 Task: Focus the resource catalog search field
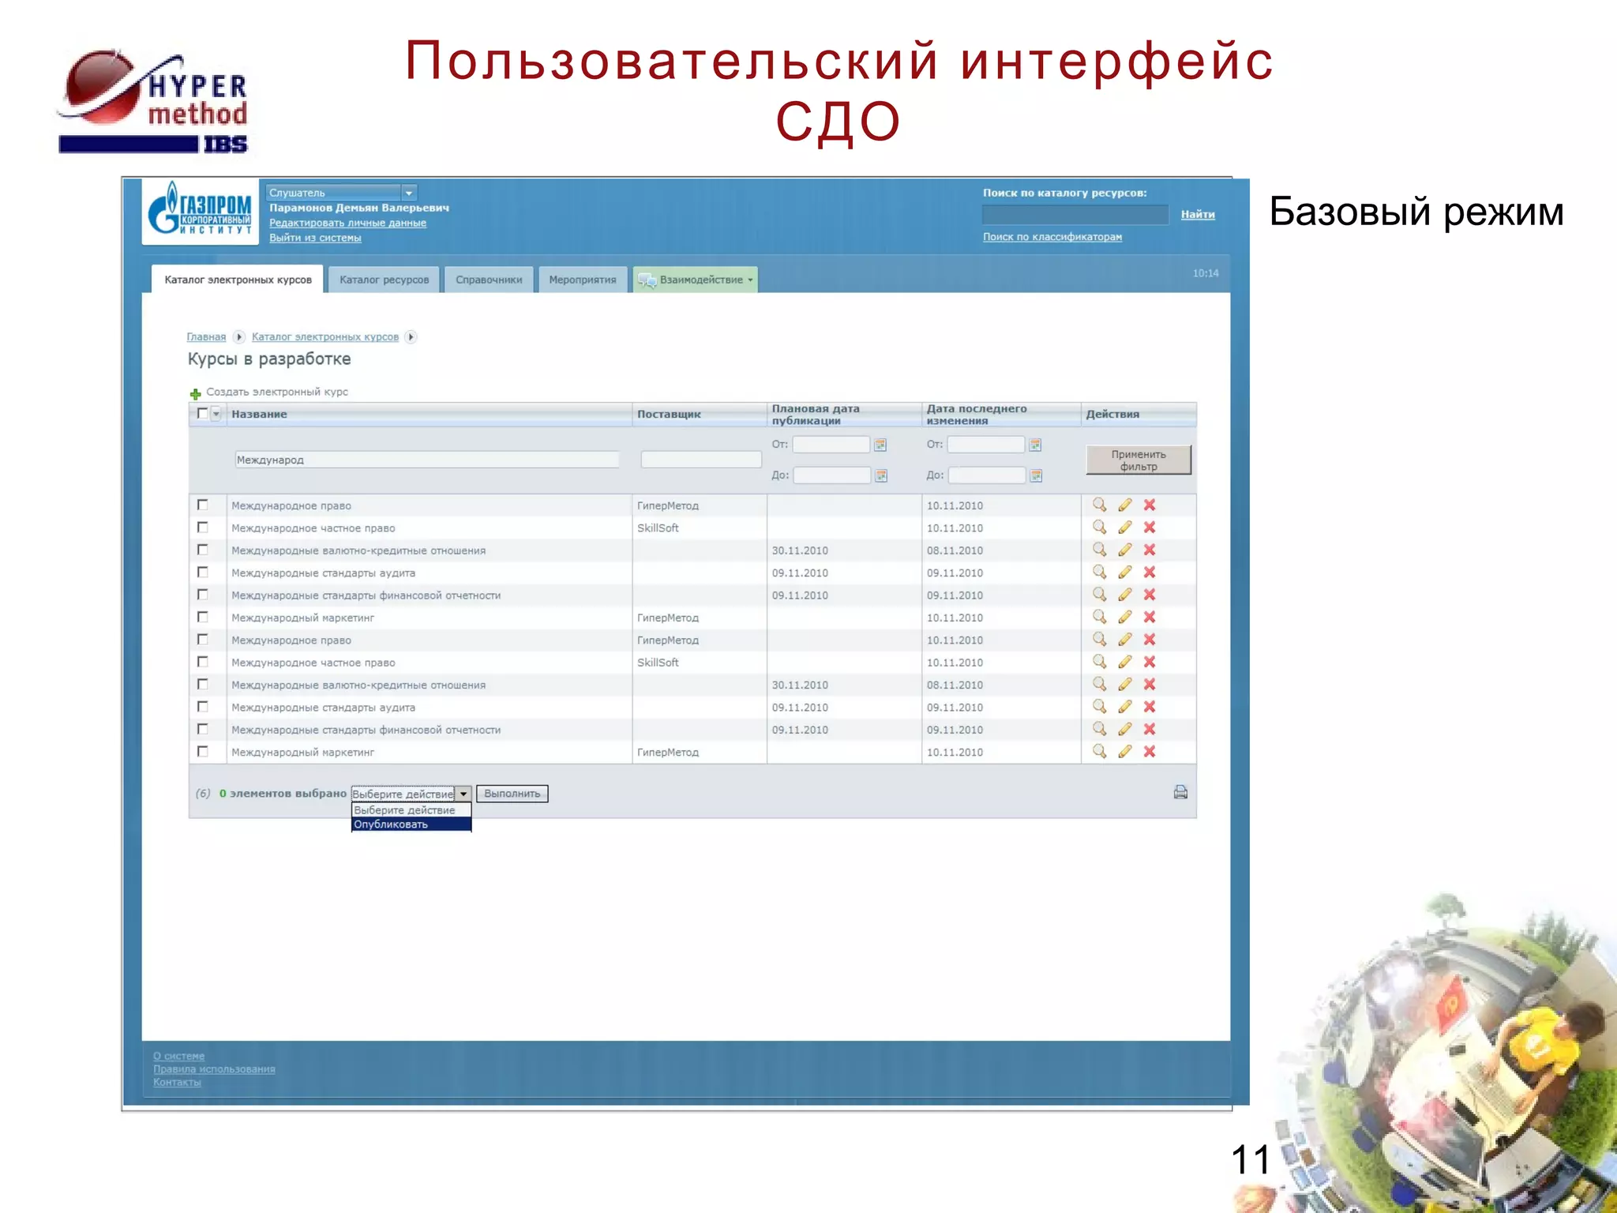pos(1075,215)
